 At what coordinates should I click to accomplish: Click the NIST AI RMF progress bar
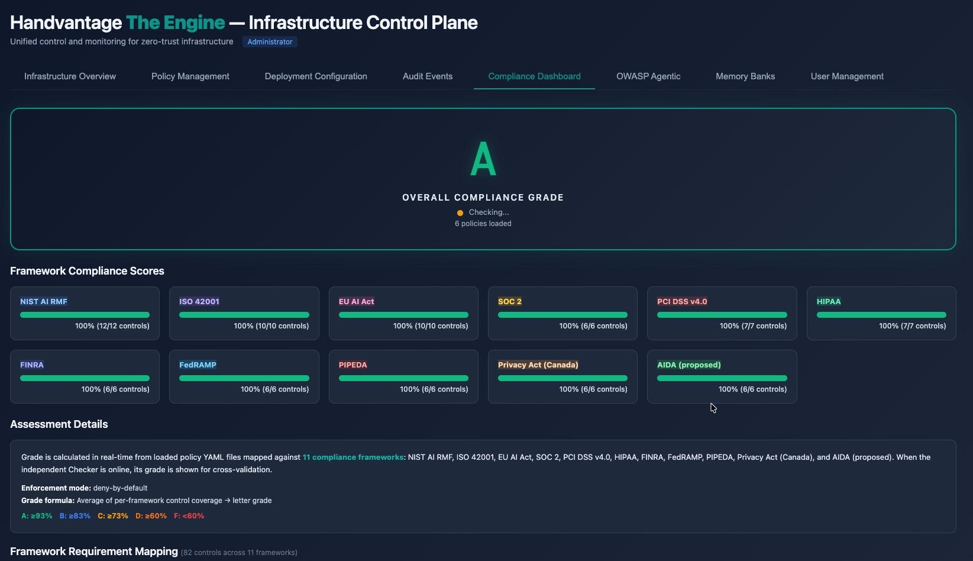pos(85,315)
